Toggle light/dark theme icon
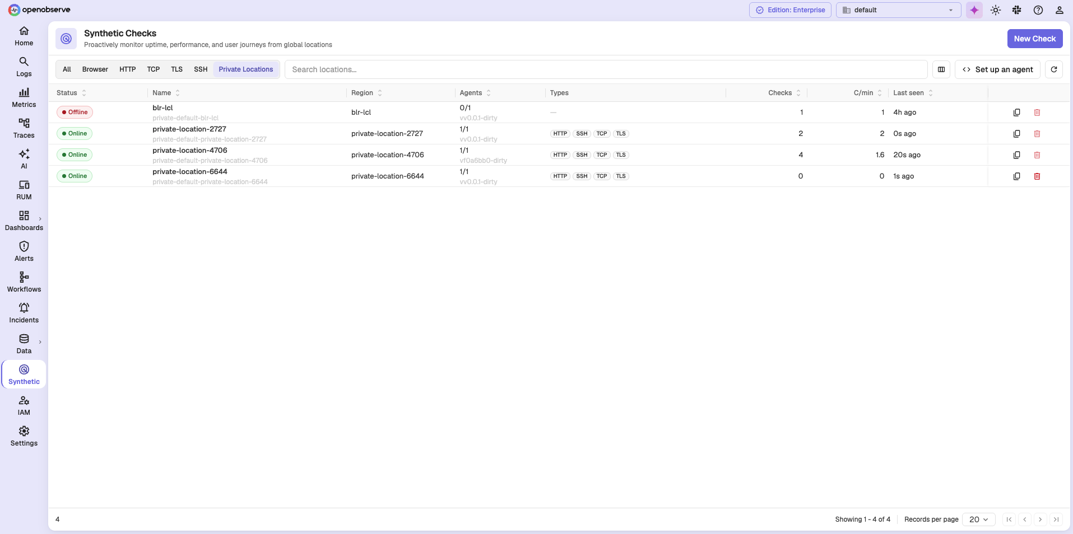Screen dimensions: 1073x534 [996, 10]
